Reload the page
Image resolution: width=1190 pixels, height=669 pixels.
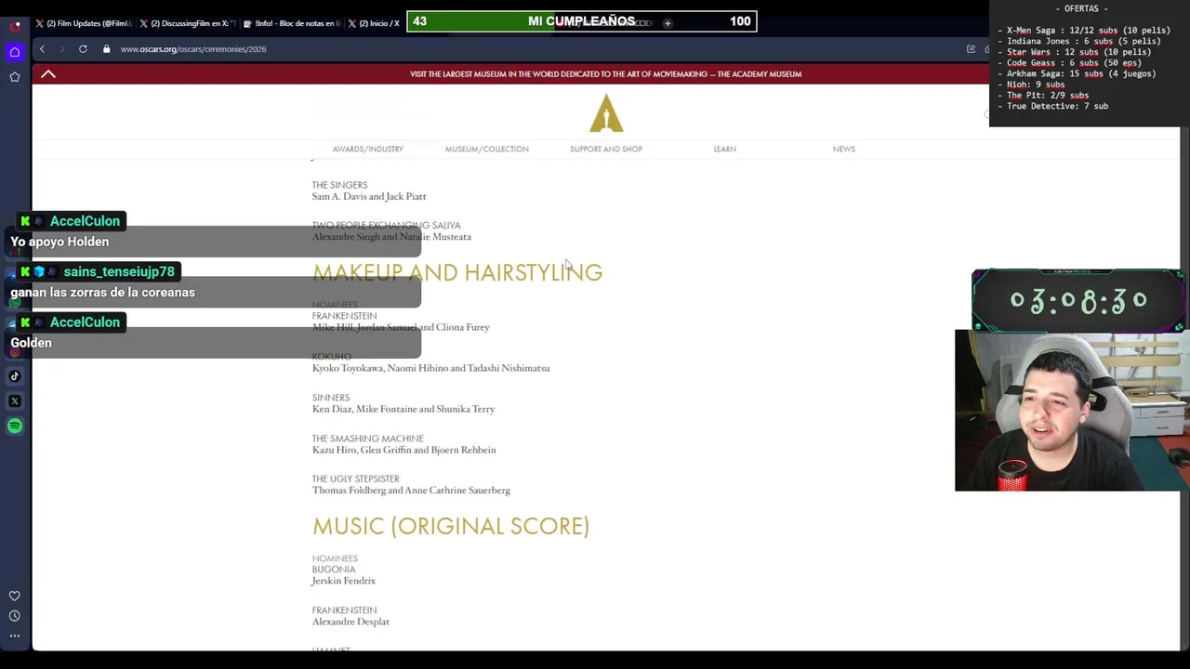[83, 49]
